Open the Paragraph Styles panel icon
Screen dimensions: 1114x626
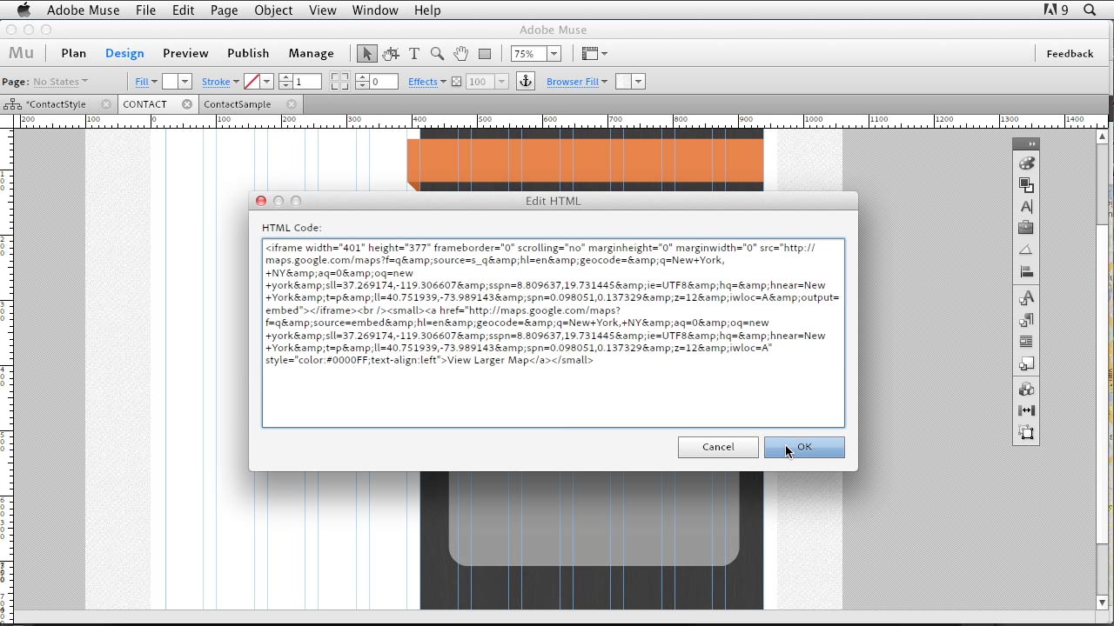(x=1027, y=320)
